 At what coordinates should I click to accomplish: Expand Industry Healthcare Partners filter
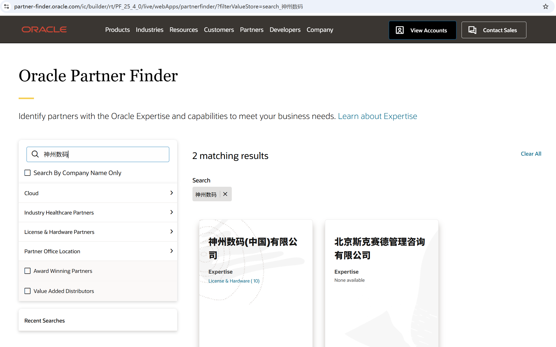click(172, 212)
